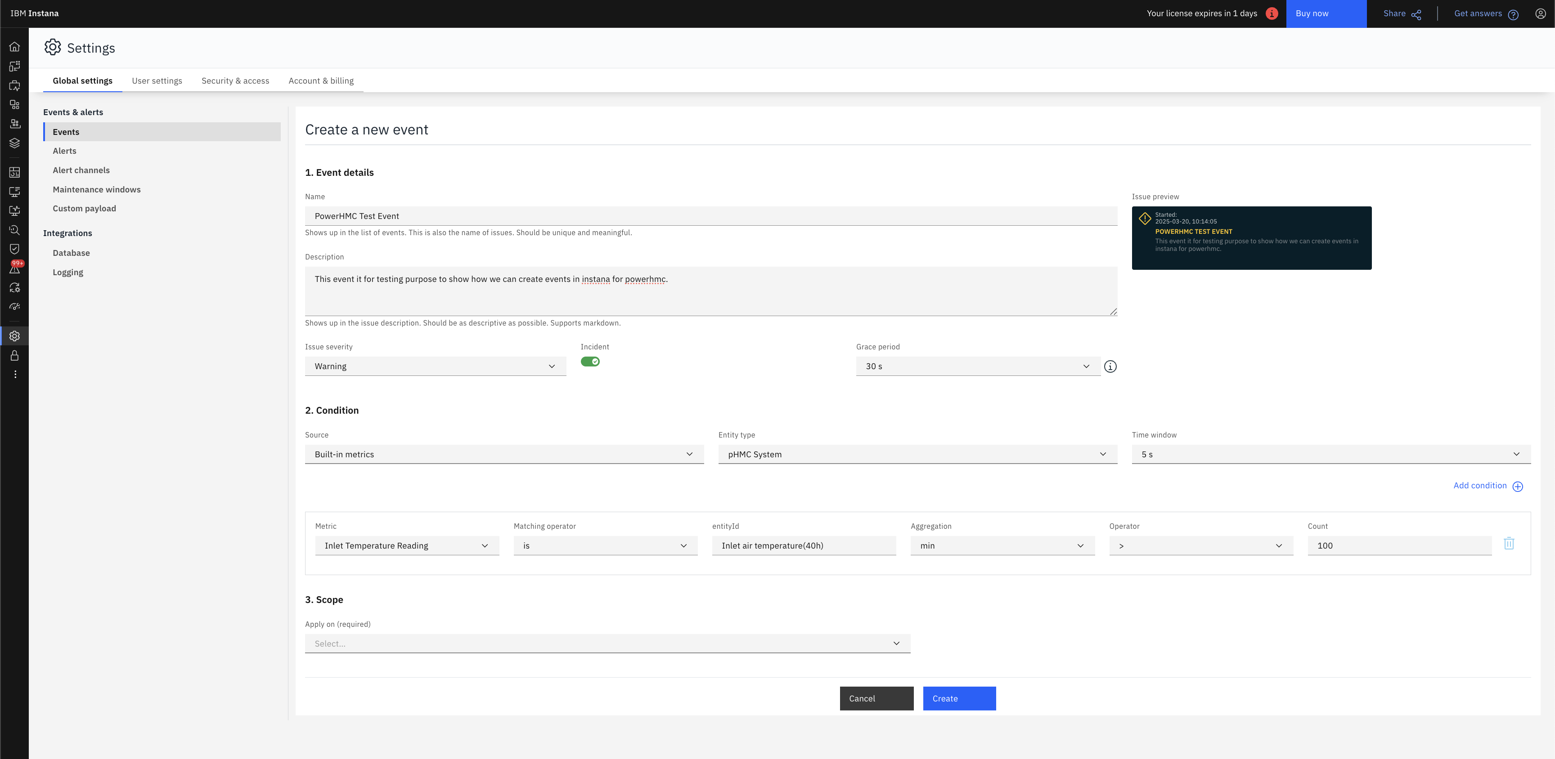Open the Home icon in sidebar

click(14, 46)
